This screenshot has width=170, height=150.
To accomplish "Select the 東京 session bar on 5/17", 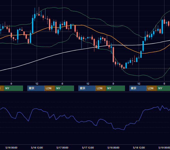I will 87,88.
